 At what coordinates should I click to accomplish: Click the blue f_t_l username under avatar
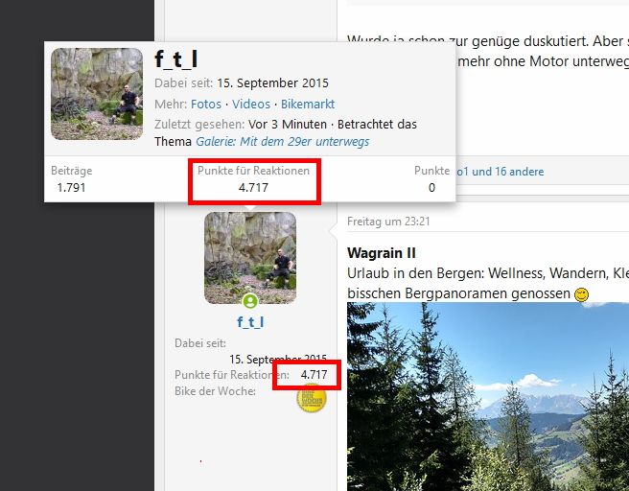pos(250,322)
